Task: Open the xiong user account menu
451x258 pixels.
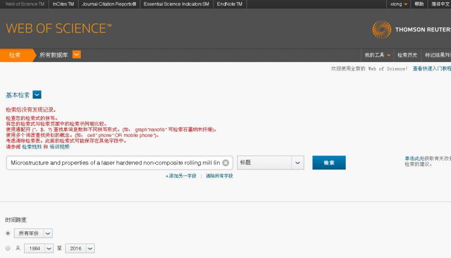Action: 399,4
